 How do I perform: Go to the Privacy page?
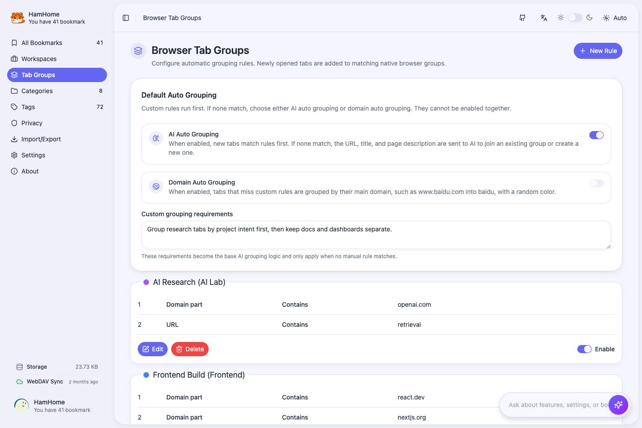[57, 123]
